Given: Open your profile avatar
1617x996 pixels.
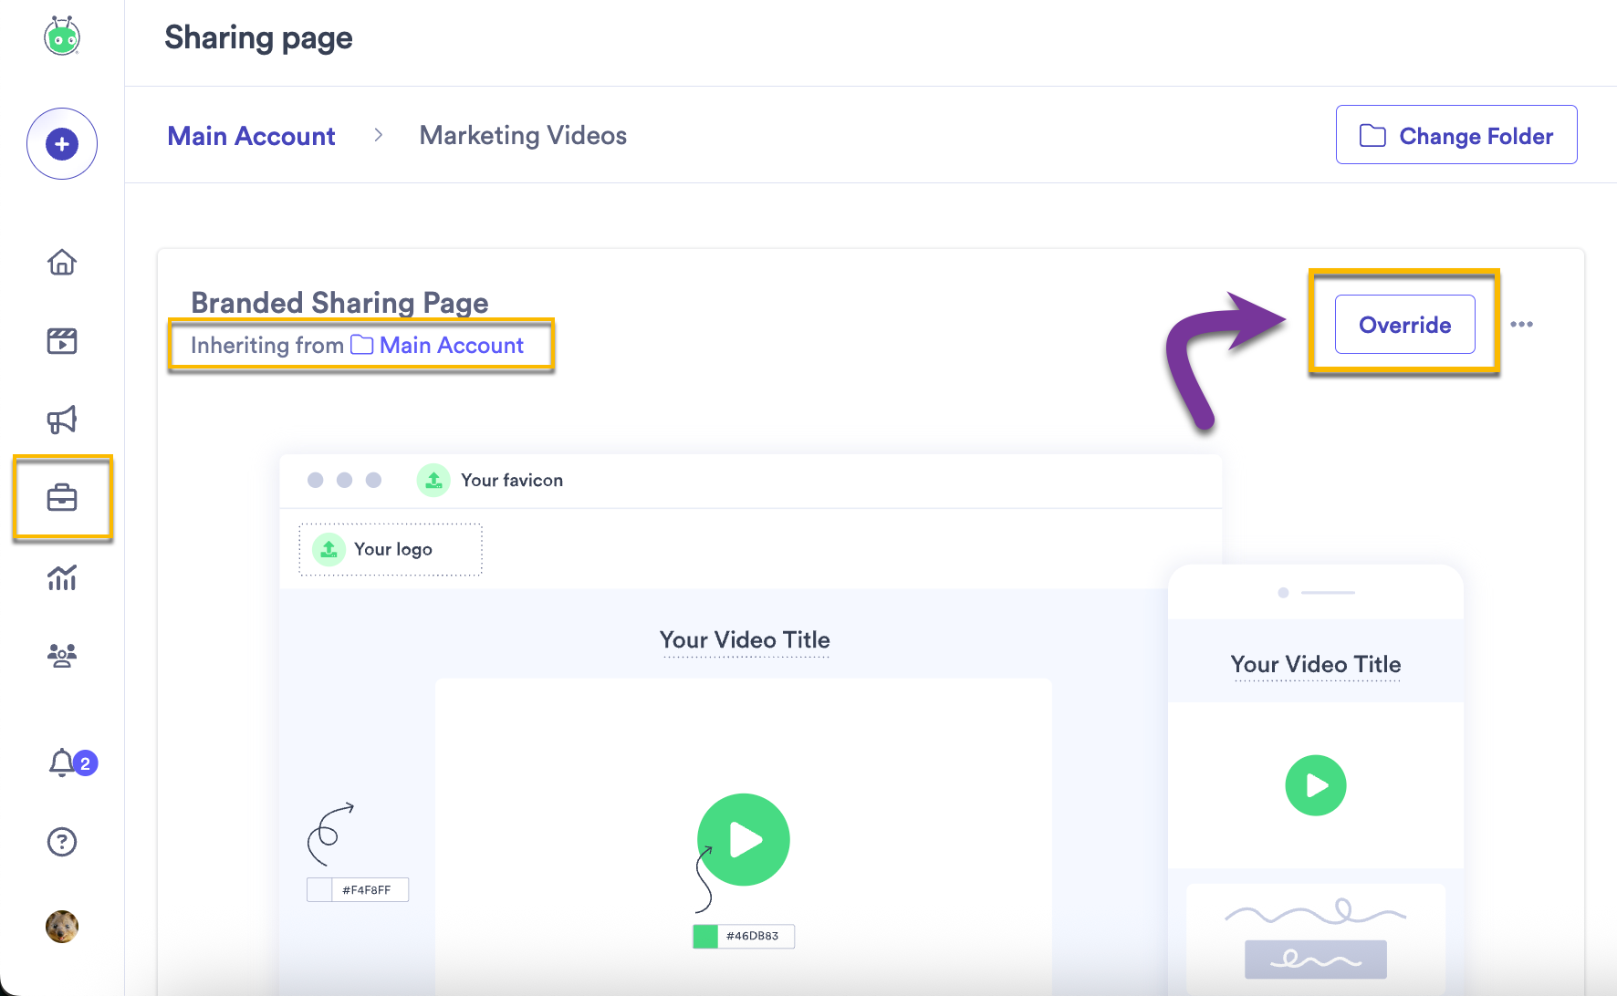Looking at the screenshot, I should [x=61, y=927].
